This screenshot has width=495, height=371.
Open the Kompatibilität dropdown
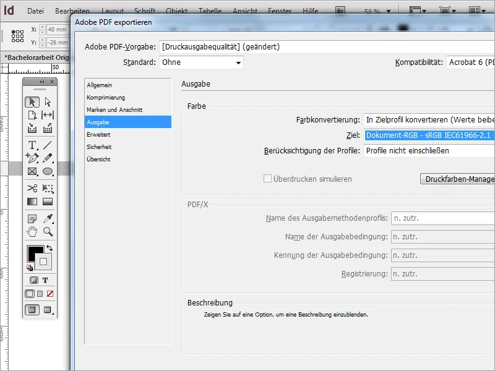[471, 62]
